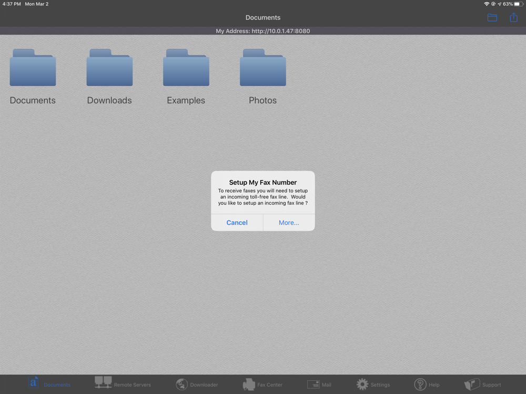Open the Mail envelope icon
This screenshot has width=526, height=394.
(313, 385)
